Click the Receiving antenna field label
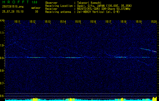Screen dimensions: 159x101 58,12
